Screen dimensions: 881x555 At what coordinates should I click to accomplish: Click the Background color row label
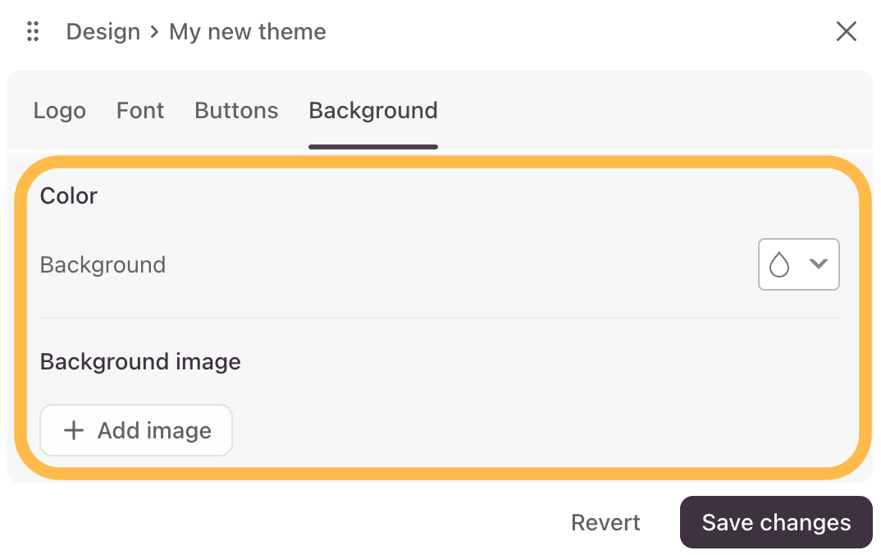tap(103, 265)
